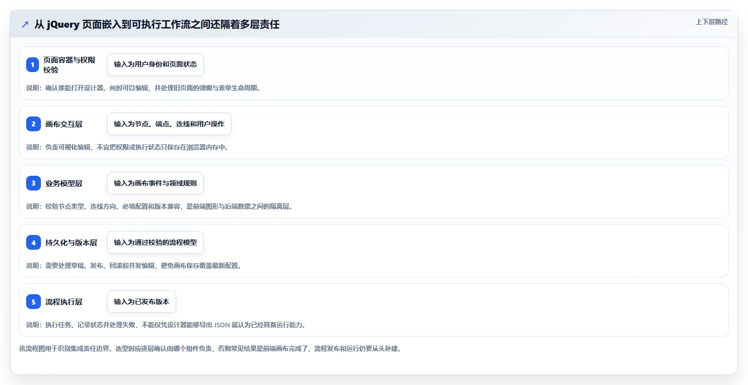
Task: Click the 持久化与版本层 step title
Action: pos(71,242)
